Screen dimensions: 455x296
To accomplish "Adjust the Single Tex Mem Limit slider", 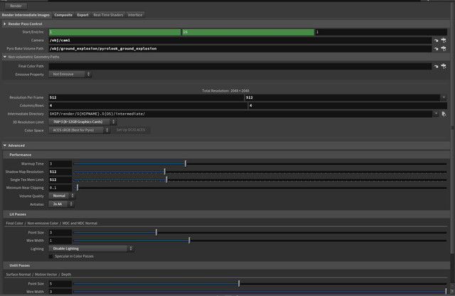I will click(260, 180).
